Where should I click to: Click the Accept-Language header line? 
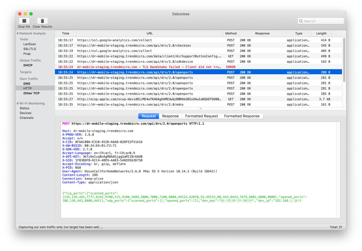point(99,153)
